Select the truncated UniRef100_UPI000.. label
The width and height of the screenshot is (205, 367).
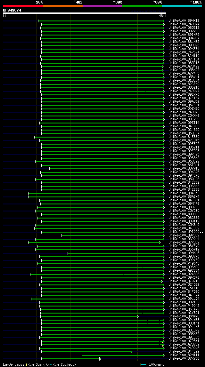click(185, 232)
